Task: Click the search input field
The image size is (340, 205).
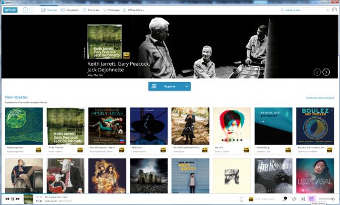Action: click(x=304, y=10)
